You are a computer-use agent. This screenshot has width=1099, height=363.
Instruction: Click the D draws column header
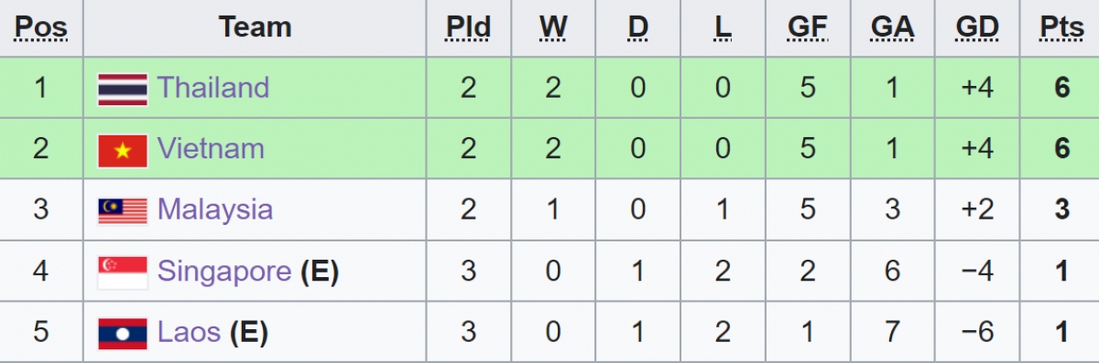(x=638, y=27)
